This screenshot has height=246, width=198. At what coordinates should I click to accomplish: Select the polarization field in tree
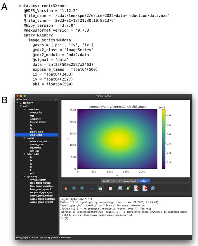click(37, 131)
